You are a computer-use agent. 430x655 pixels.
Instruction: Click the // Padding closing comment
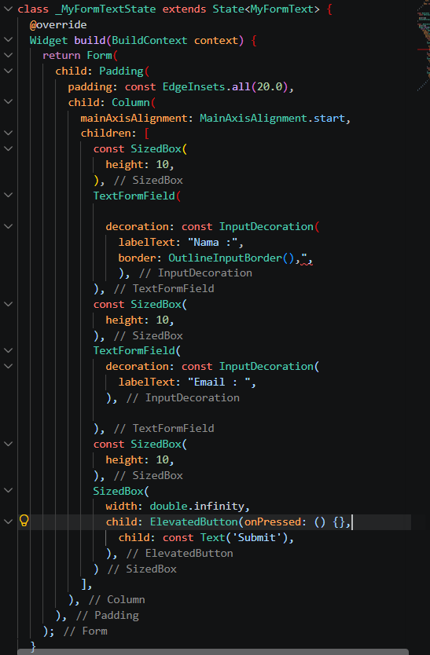[x=108, y=615]
